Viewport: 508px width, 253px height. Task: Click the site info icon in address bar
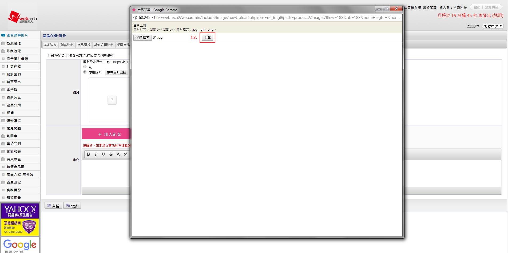[x=135, y=18]
